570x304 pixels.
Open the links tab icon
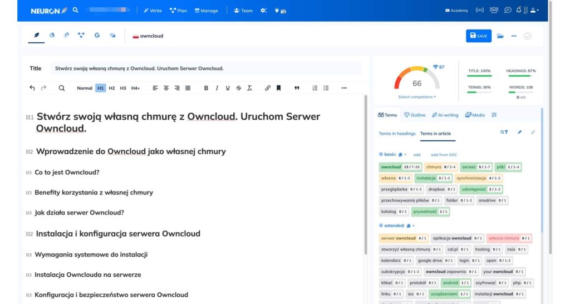pos(66,35)
